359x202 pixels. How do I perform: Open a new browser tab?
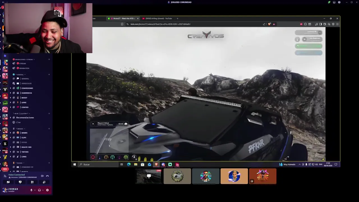177,19
